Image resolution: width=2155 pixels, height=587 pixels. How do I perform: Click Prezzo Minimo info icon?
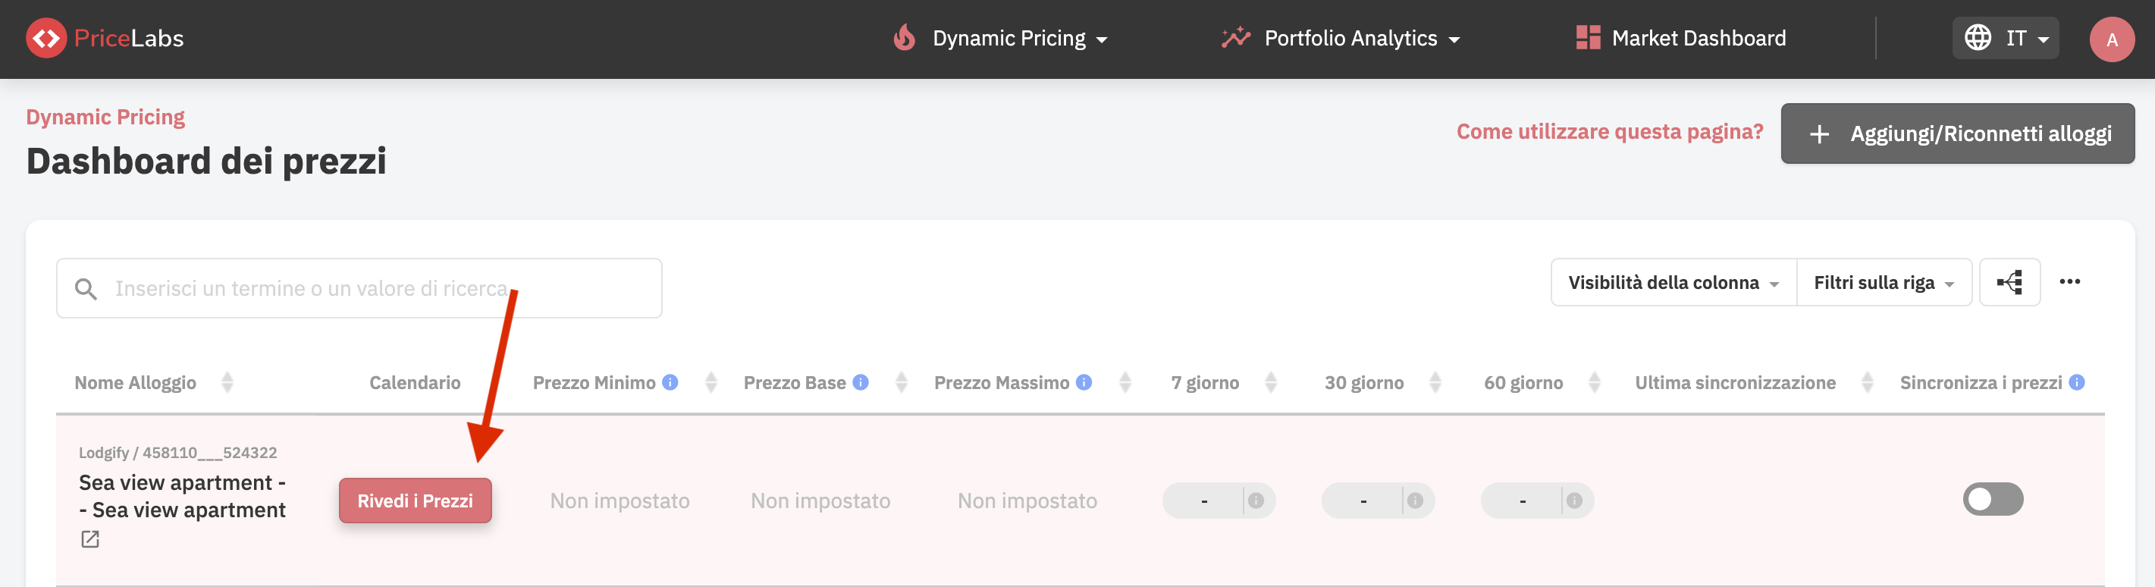670,382
